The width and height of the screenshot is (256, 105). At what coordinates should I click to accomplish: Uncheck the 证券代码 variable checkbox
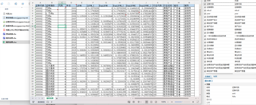(205, 4)
